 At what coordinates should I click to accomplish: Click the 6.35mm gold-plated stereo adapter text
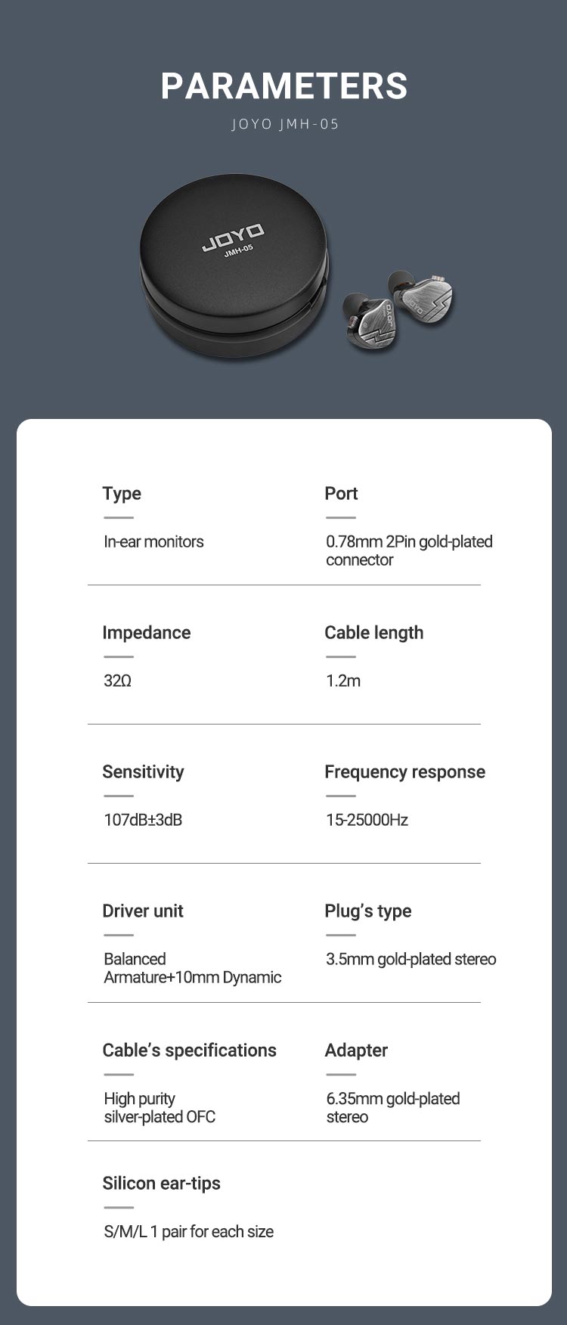[x=392, y=1107]
